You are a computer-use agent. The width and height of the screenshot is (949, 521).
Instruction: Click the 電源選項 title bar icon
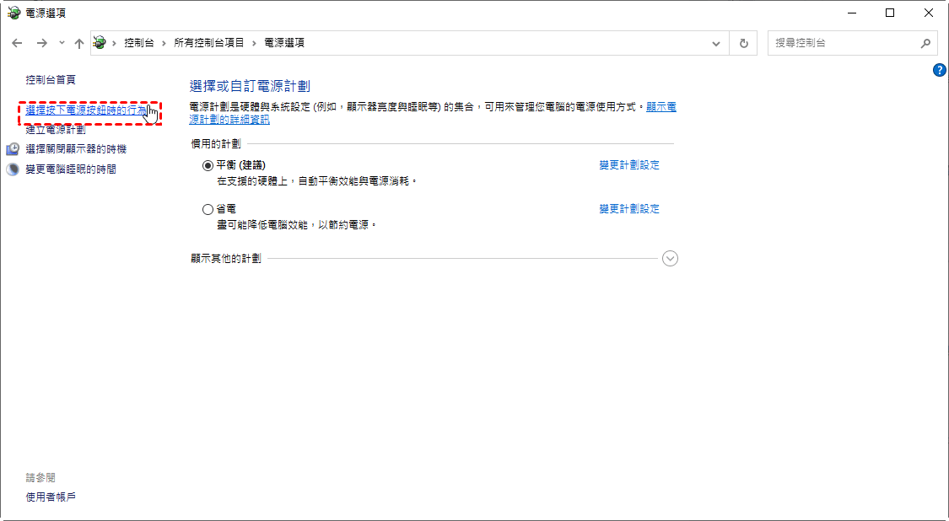pos(13,13)
